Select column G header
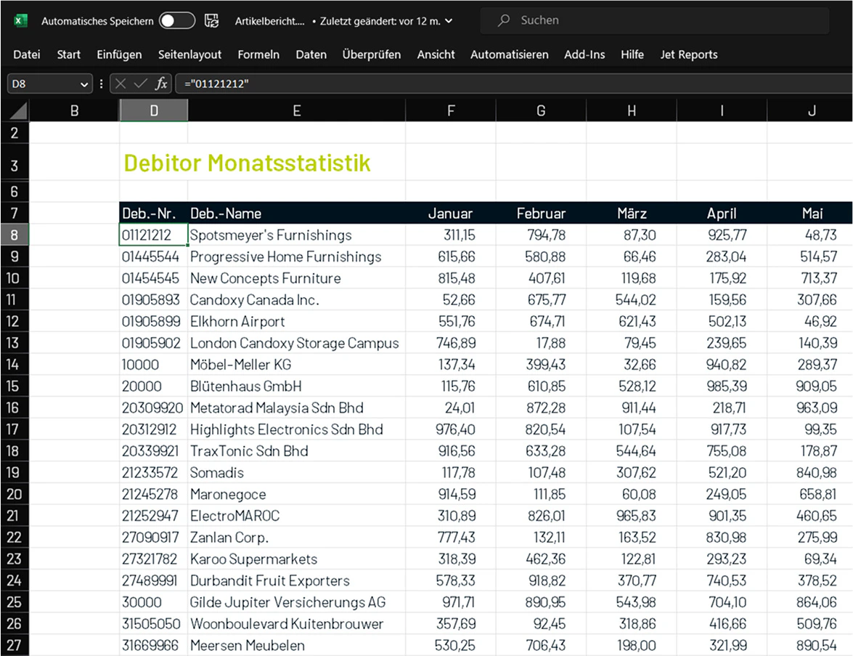Screen dimensions: 853x656 [x=541, y=111]
